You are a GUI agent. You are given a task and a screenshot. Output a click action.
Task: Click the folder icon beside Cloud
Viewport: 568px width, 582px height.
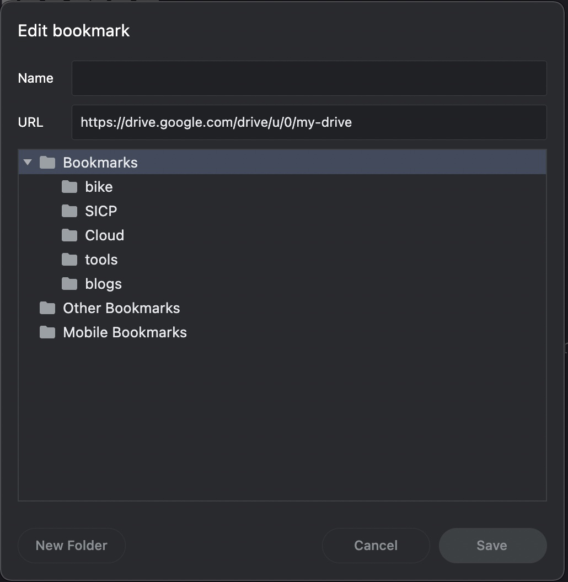tap(69, 235)
